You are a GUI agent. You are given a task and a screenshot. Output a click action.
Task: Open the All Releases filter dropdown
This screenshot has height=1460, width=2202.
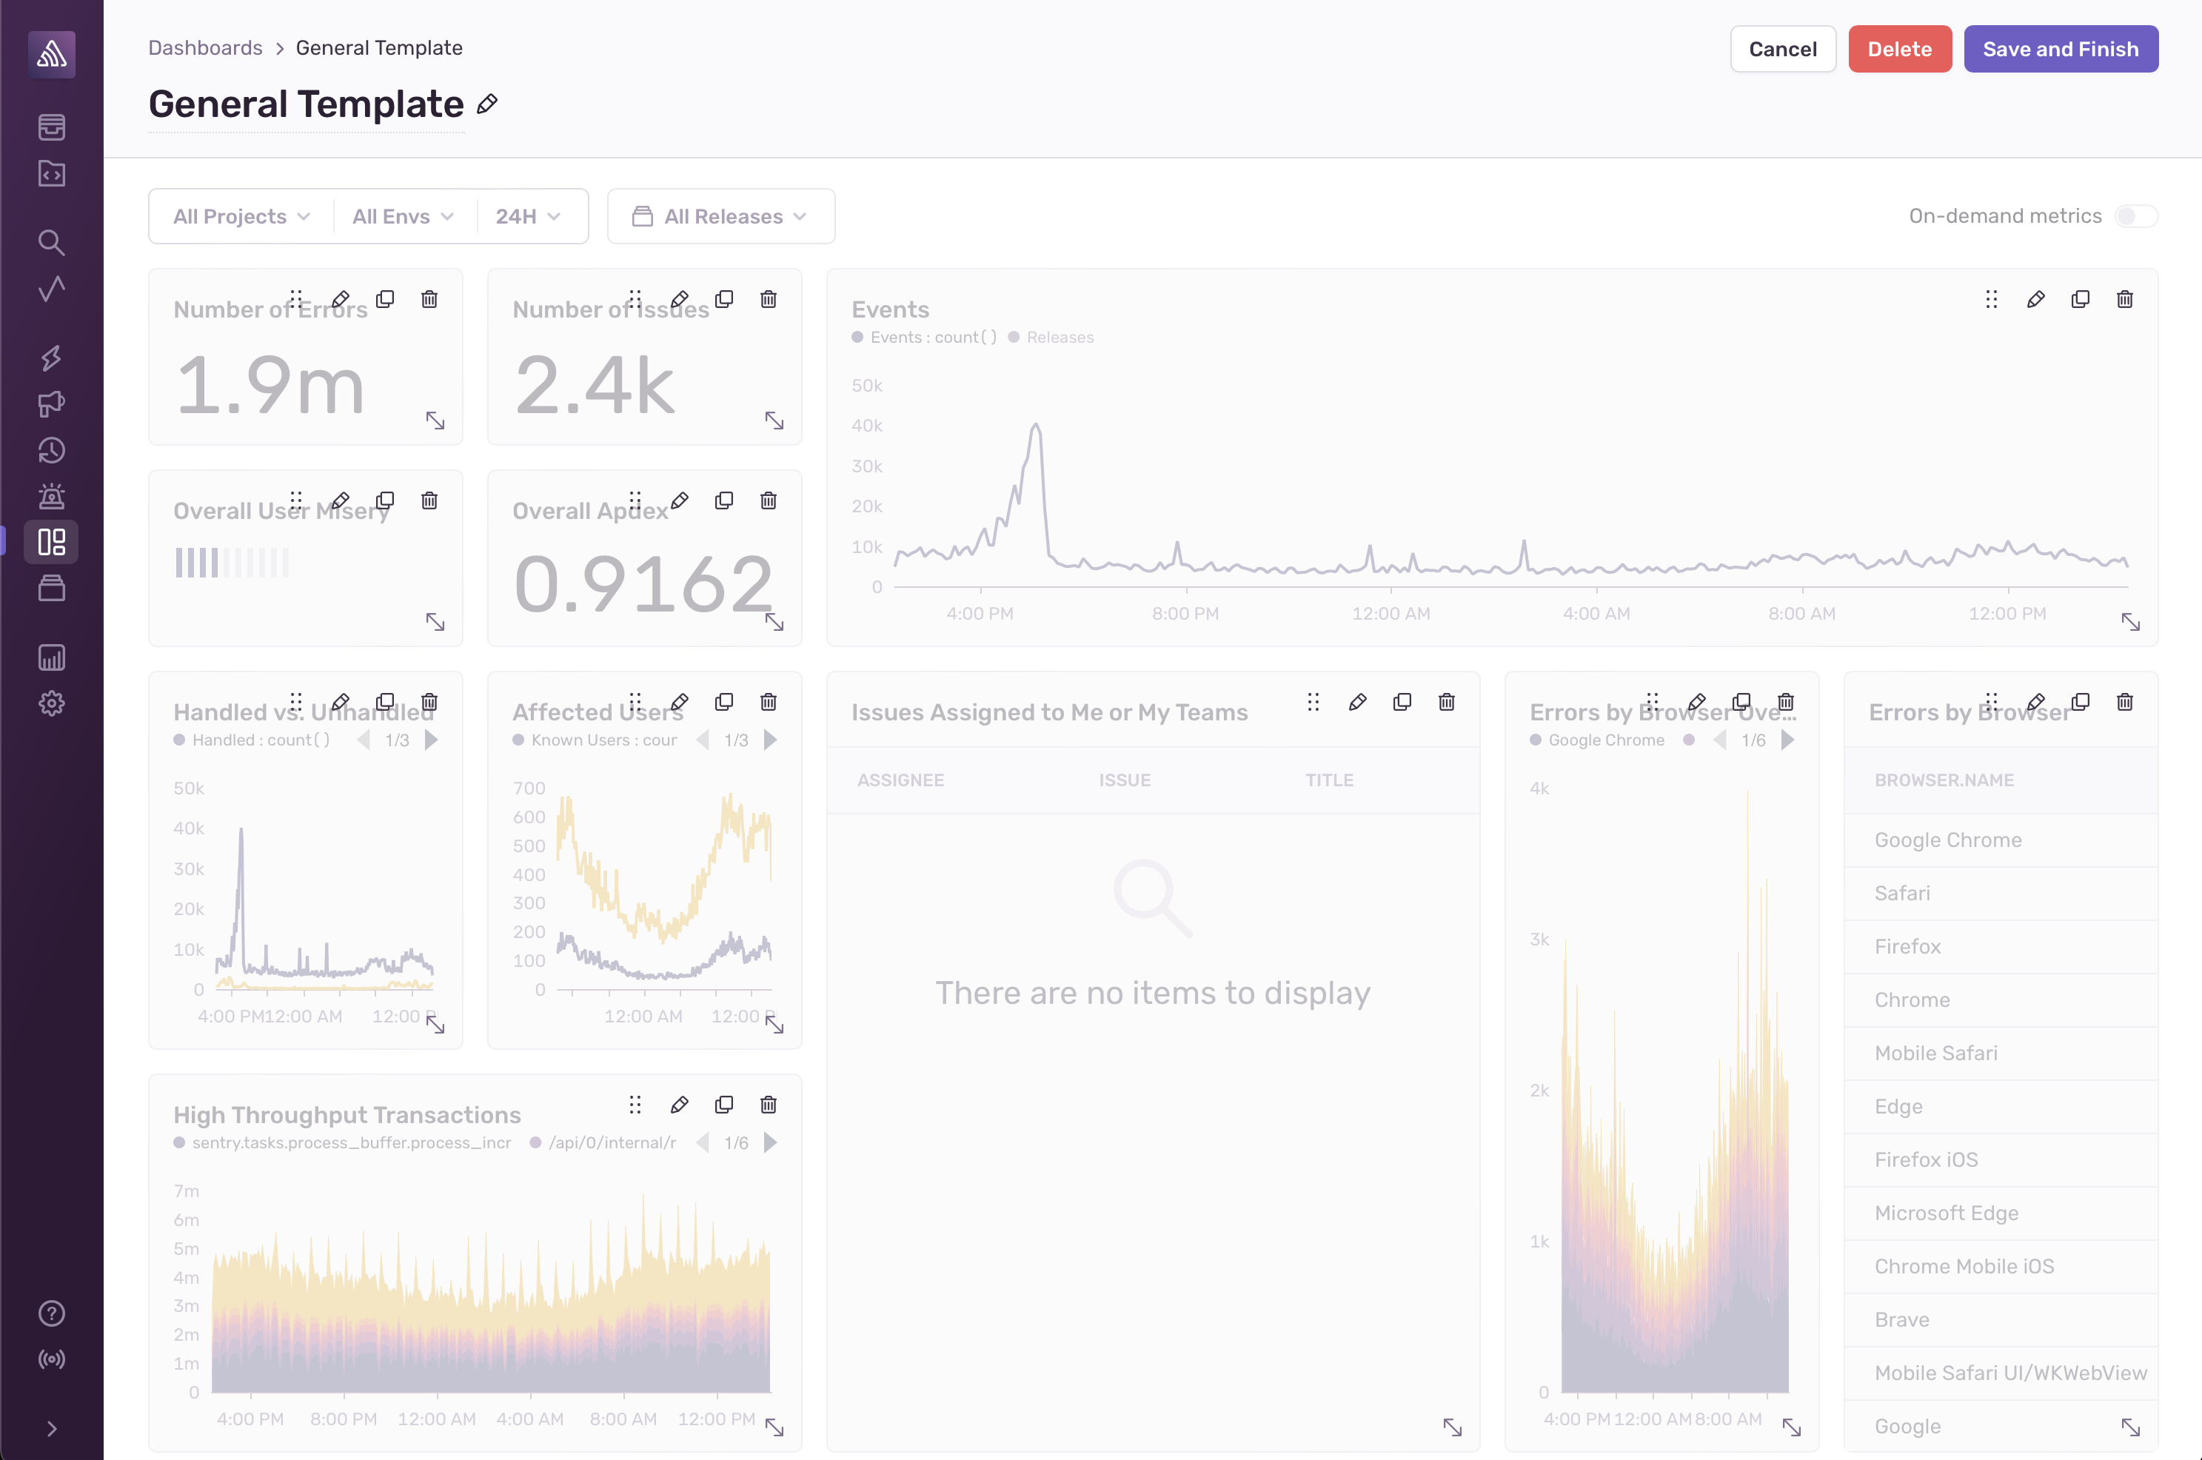point(720,216)
